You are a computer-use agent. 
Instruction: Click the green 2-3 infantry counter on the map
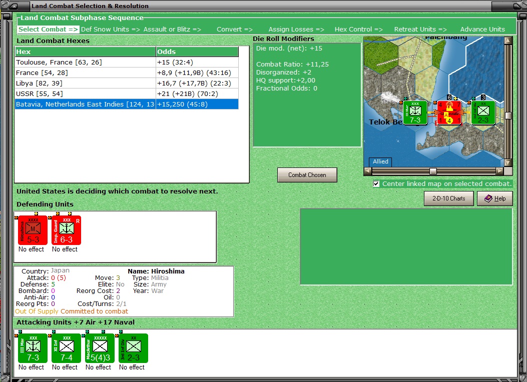(483, 112)
